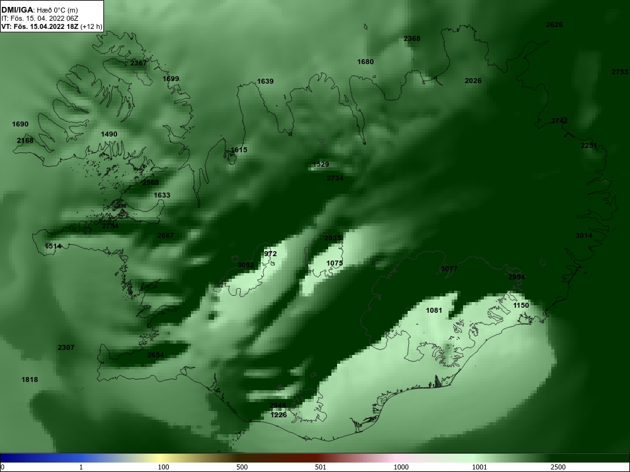The image size is (630, 472).
Task: Click the map value 1639
Action: tap(265, 81)
